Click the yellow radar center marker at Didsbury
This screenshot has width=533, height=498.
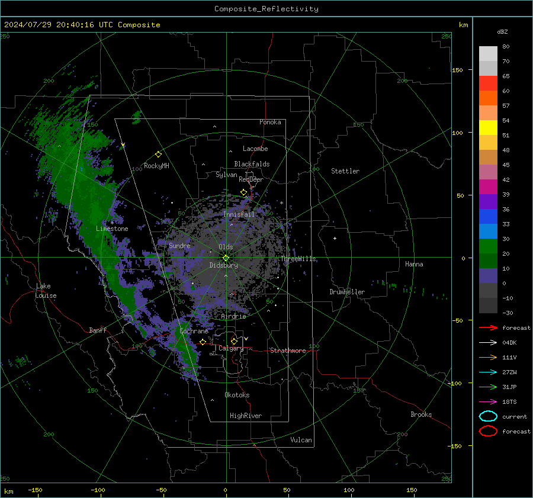226,258
